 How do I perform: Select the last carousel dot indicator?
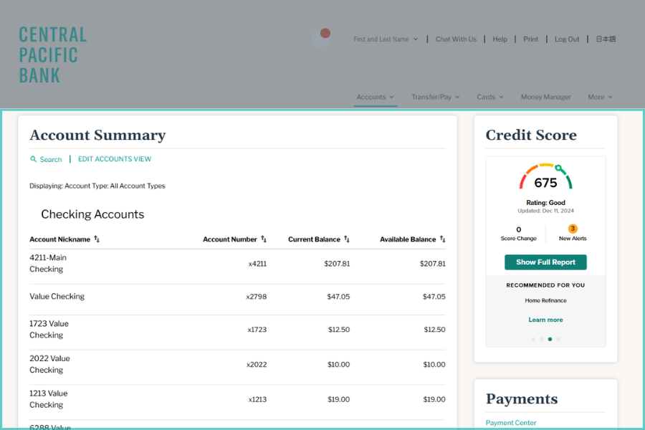(558, 339)
